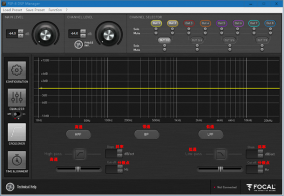Solo the Out 6 channel

point(237,29)
